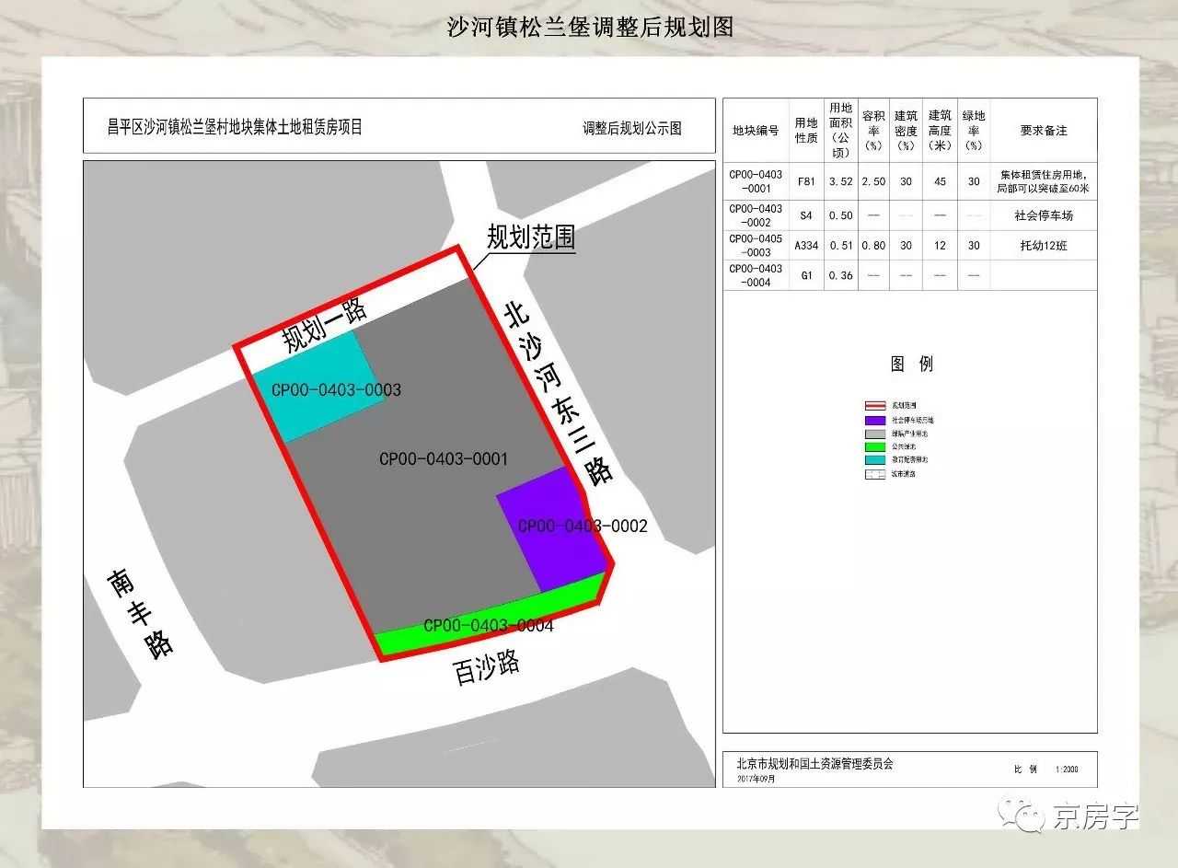Click the 地块编号 table column header

point(756,131)
